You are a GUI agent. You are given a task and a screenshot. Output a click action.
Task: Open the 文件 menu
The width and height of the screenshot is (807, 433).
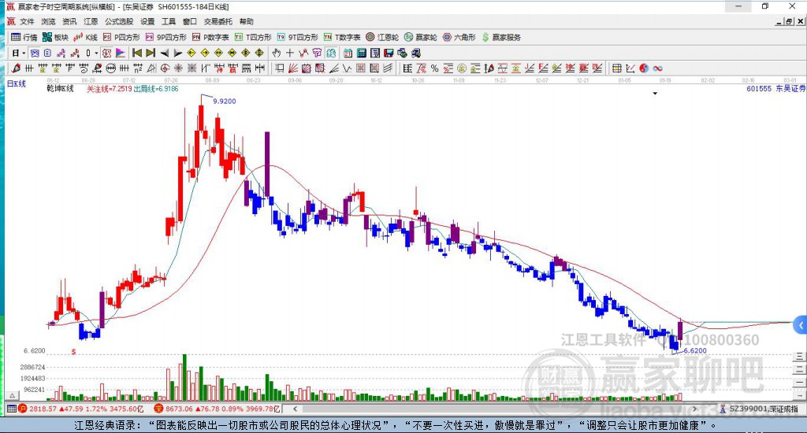[x=27, y=21]
